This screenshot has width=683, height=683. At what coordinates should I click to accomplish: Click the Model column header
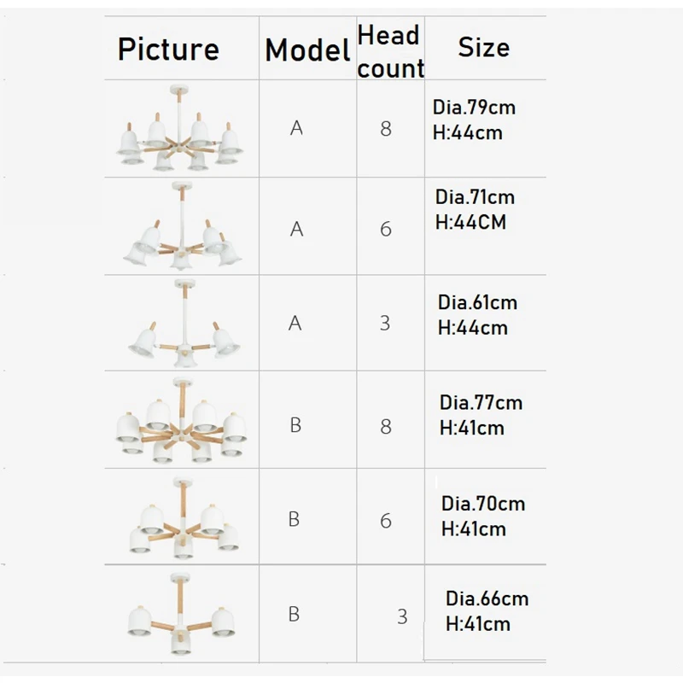click(307, 50)
